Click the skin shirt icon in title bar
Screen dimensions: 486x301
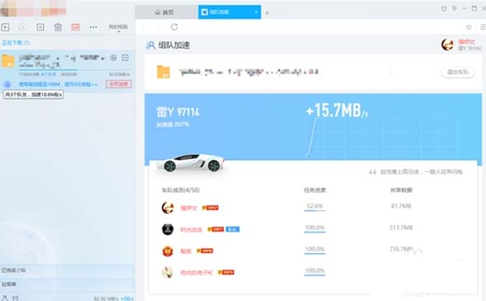click(444, 8)
